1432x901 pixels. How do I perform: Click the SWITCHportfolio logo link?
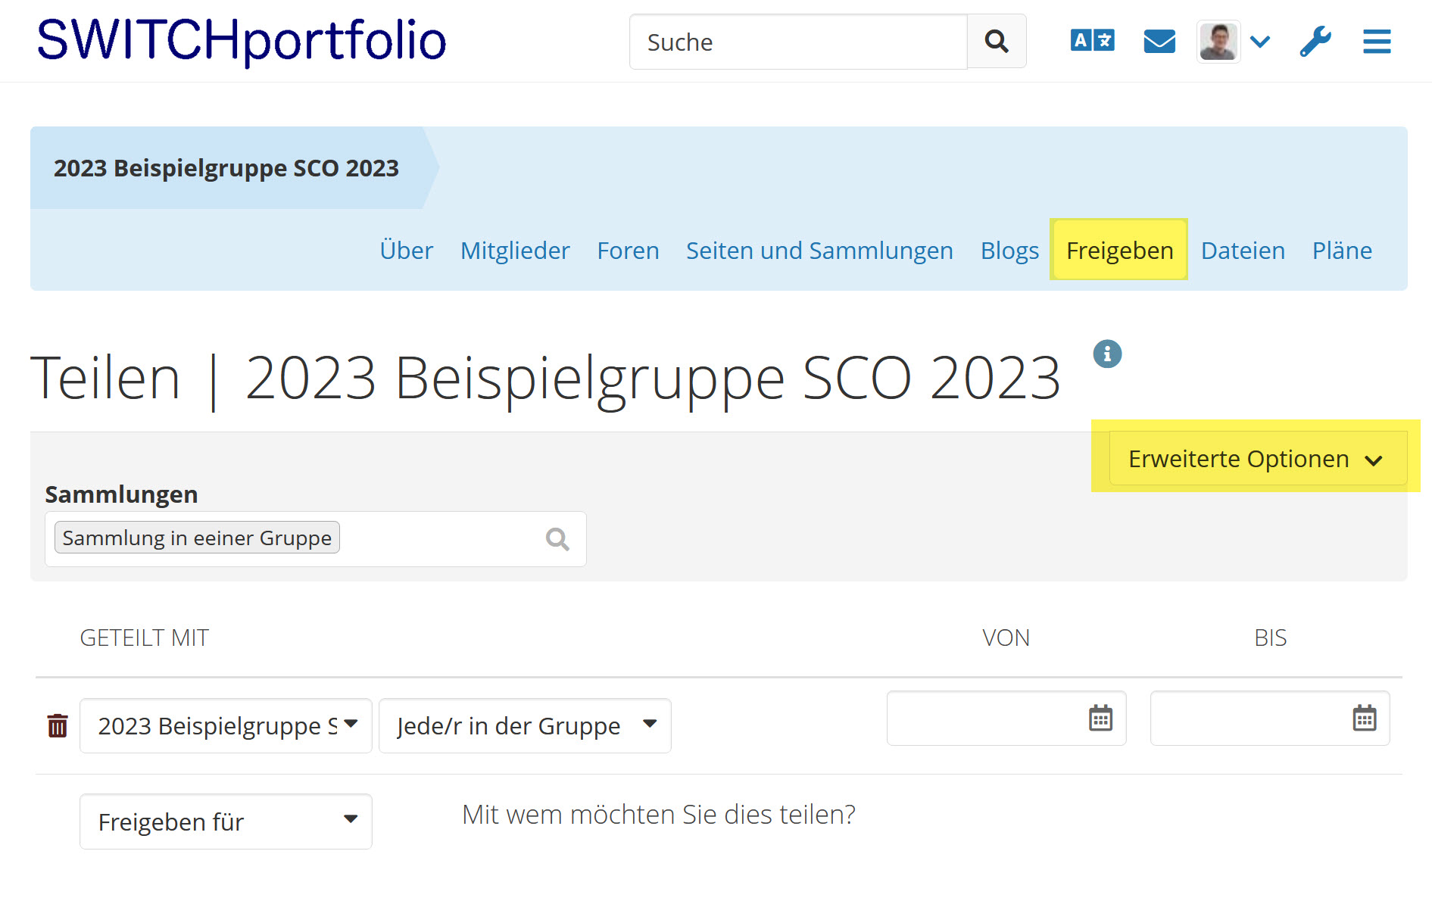242,40
